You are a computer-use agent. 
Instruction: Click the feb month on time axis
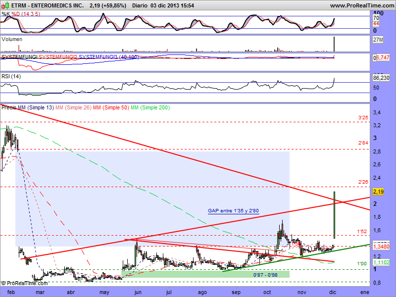[11, 292]
